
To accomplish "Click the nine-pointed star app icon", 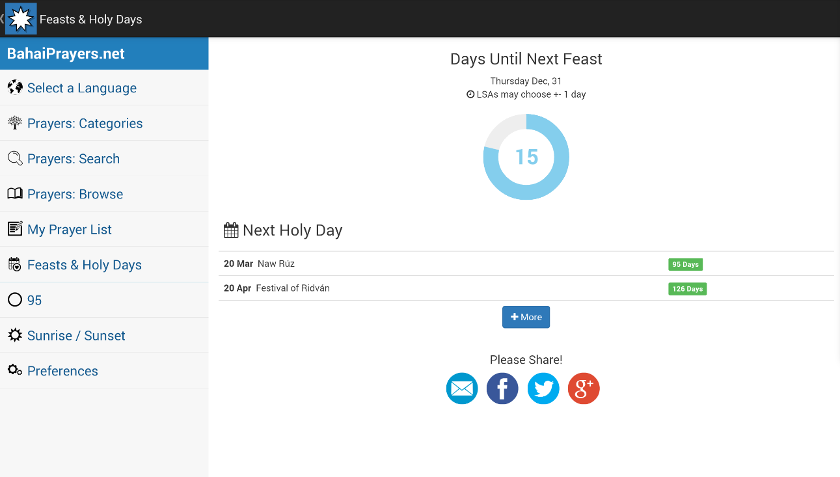I will (x=21, y=19).
